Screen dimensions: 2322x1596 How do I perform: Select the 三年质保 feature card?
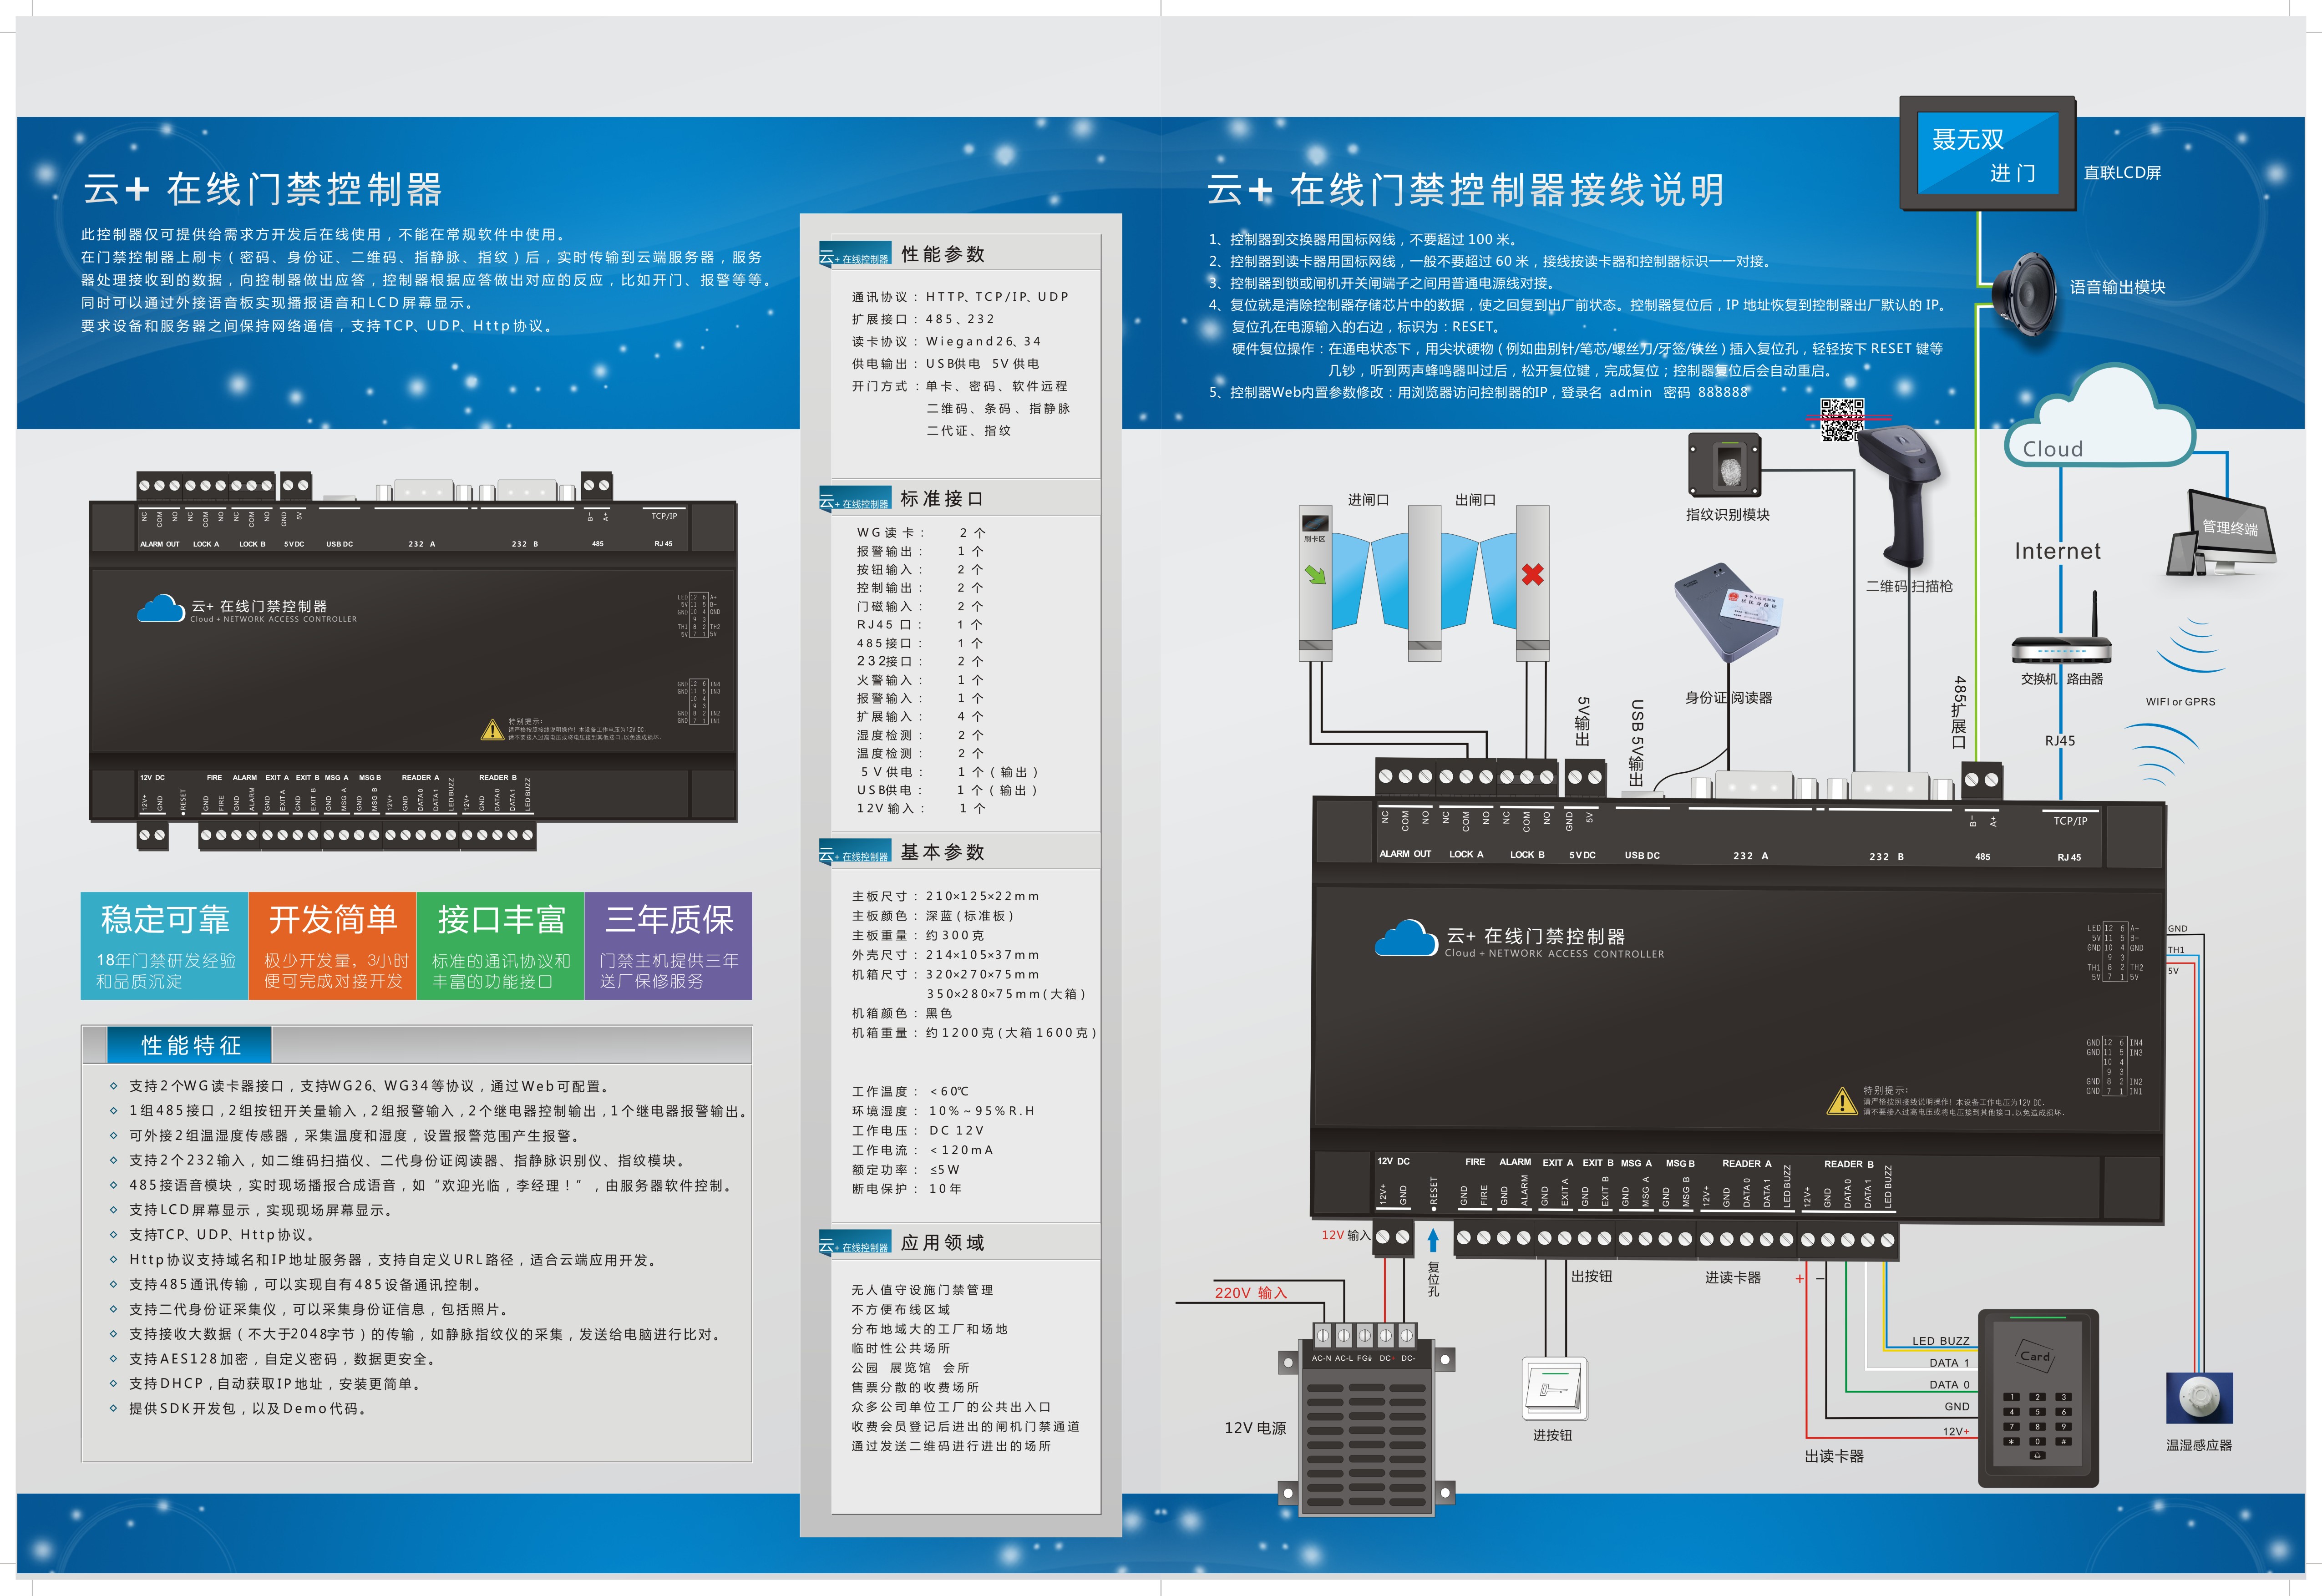click(x=668, y=946)
